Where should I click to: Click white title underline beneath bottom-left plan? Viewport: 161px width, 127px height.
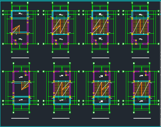click(x=20, y=118)
